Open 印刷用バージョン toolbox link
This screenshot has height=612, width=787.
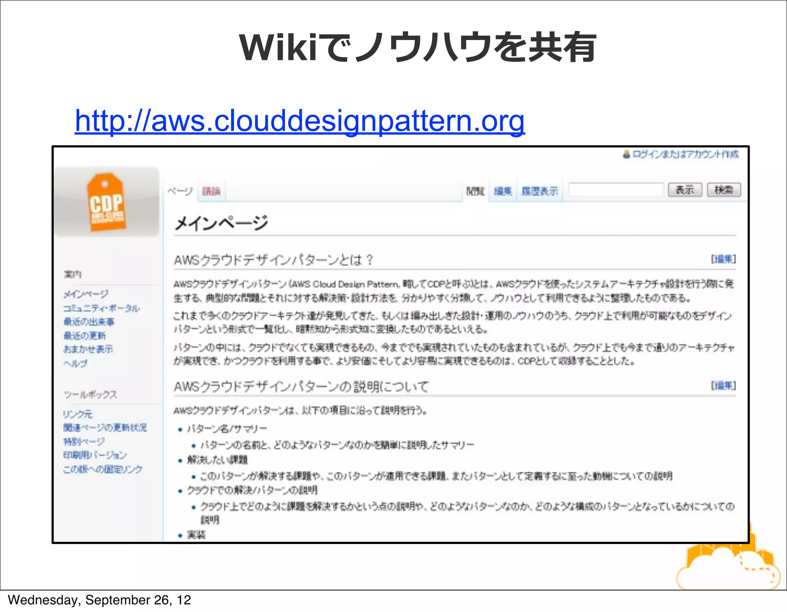95,455
